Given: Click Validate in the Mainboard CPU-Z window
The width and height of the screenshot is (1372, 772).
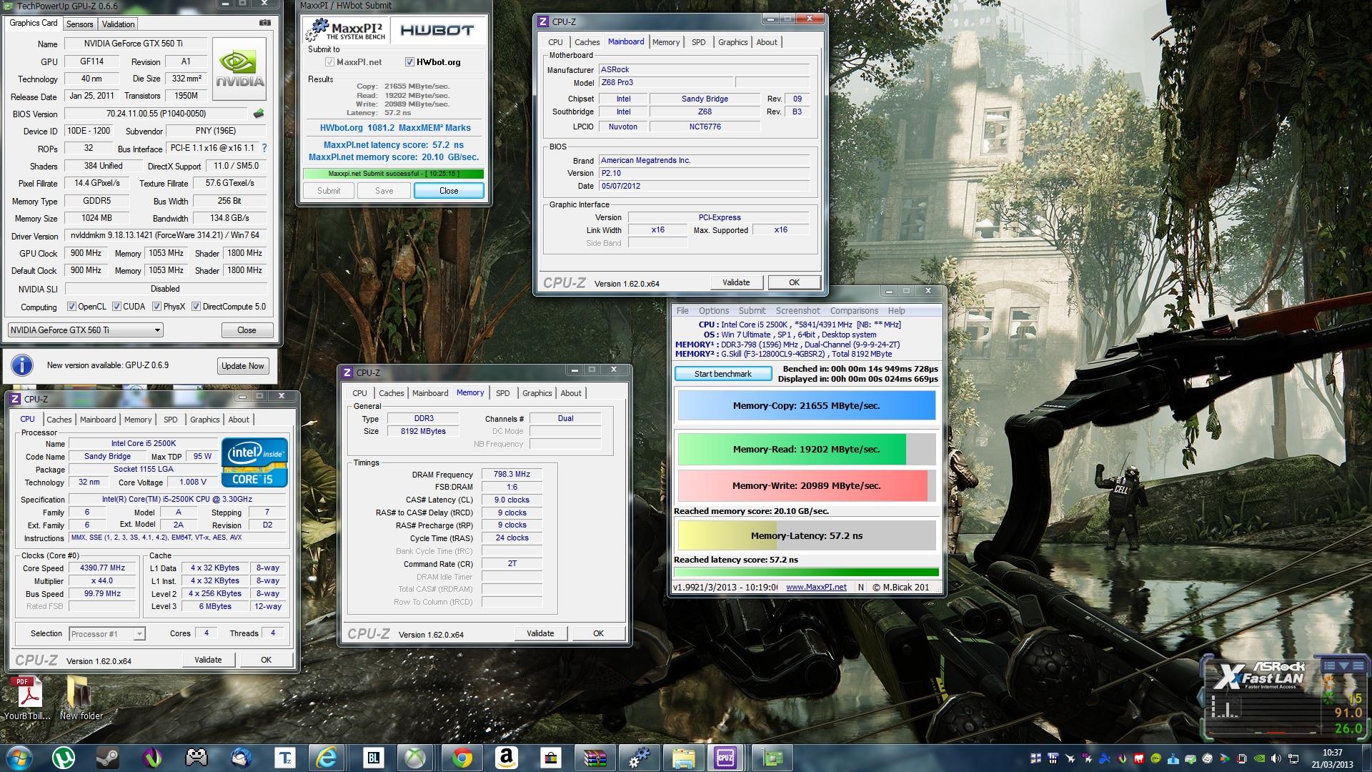Looking at the screenshot, I should [x=736, y=282].
